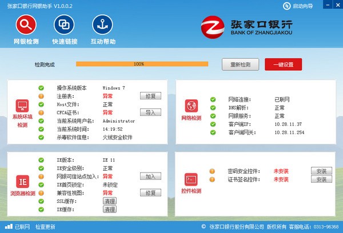Open the 快速链接 icon
Screen dimensions: 343x233
[x=64, y=25]
